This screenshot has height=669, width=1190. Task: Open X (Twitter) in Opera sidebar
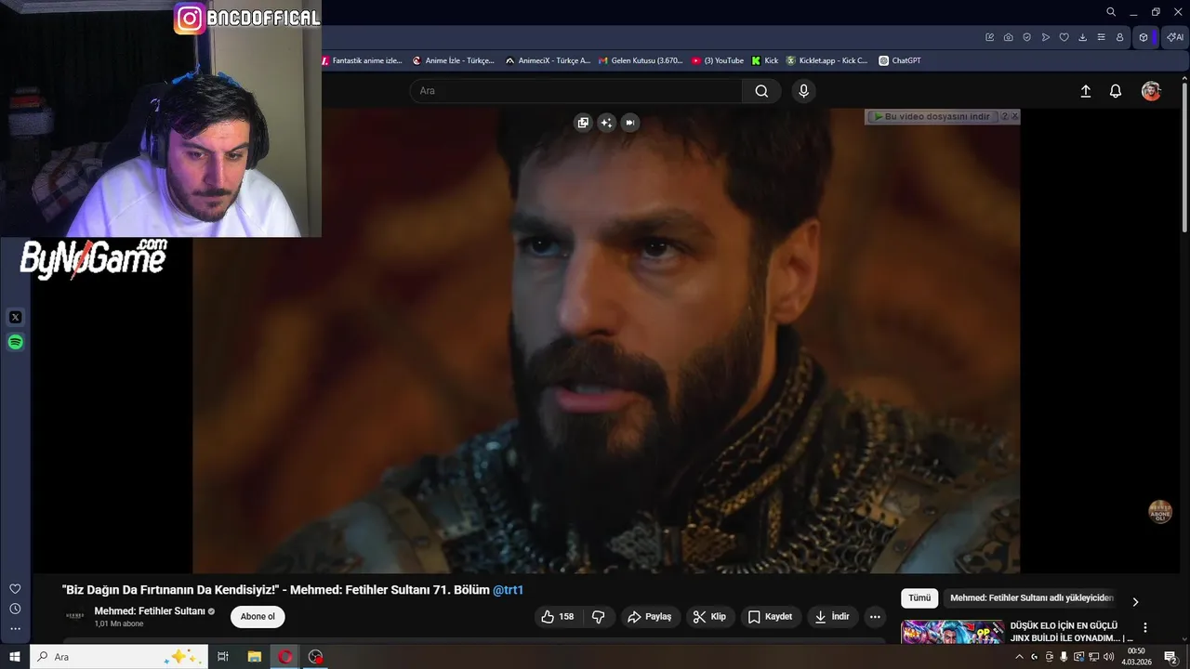click(x=15, y=318)
